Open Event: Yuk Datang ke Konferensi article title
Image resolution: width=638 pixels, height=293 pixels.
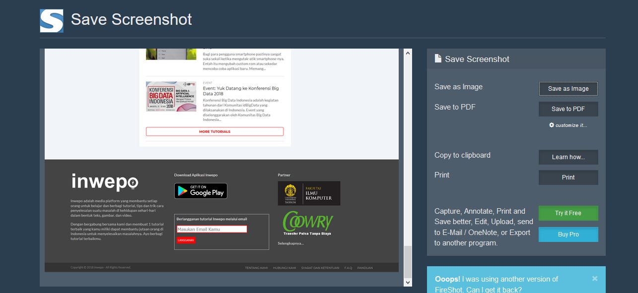(241, 91)
